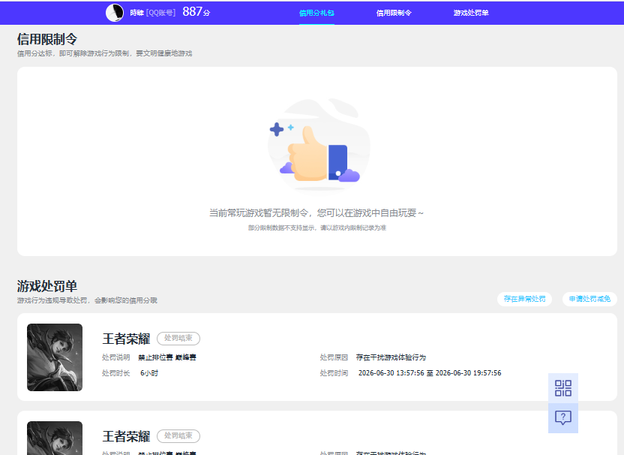Click the 游戏处罚单 section heading
Screen dimensions: 624x455
tap(47, 286)
